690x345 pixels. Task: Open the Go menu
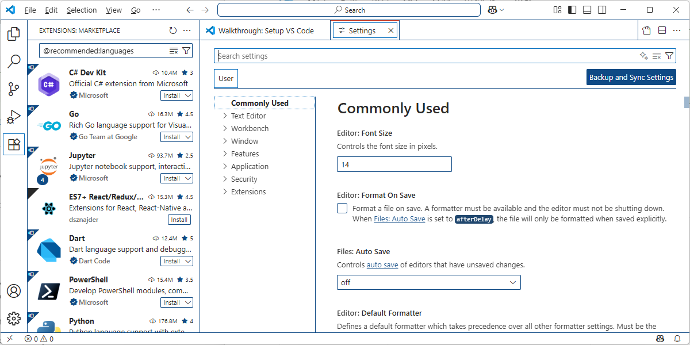[x=136, y=10]
